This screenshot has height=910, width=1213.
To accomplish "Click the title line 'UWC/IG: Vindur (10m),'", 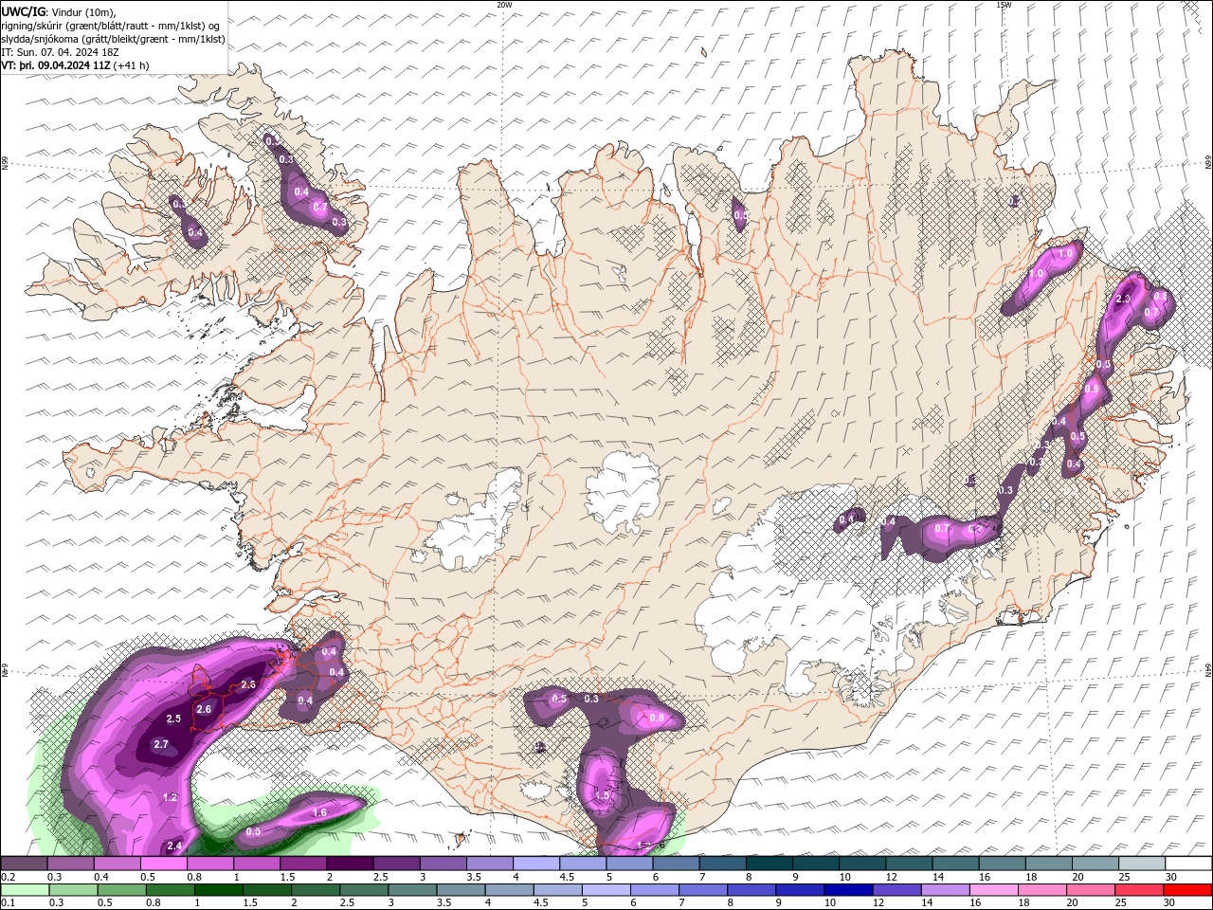I will click(x=59, y=11).
